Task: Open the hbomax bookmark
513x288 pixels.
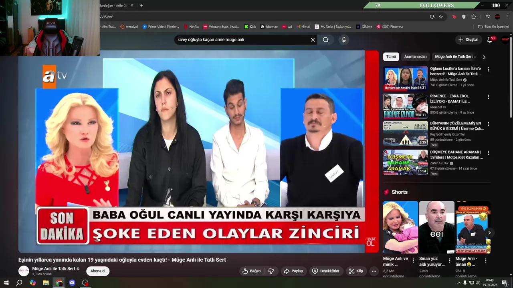Action: (x=269, y=27)
